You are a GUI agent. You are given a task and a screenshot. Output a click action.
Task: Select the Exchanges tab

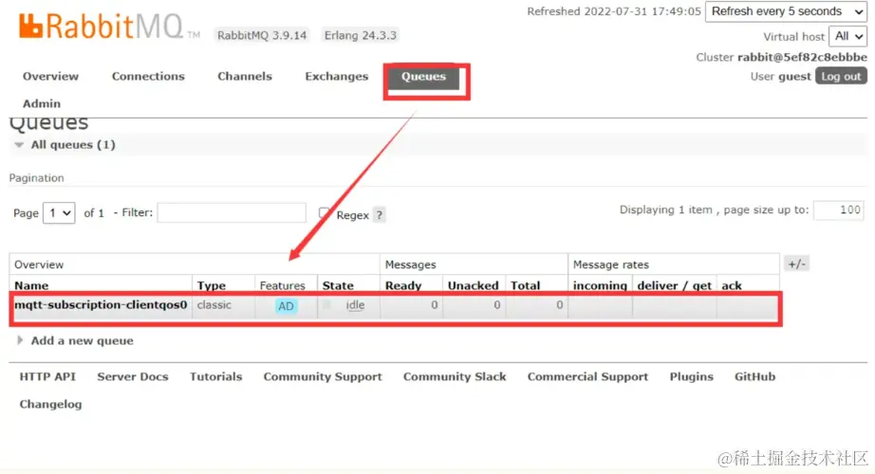click(x=337, y=77)
